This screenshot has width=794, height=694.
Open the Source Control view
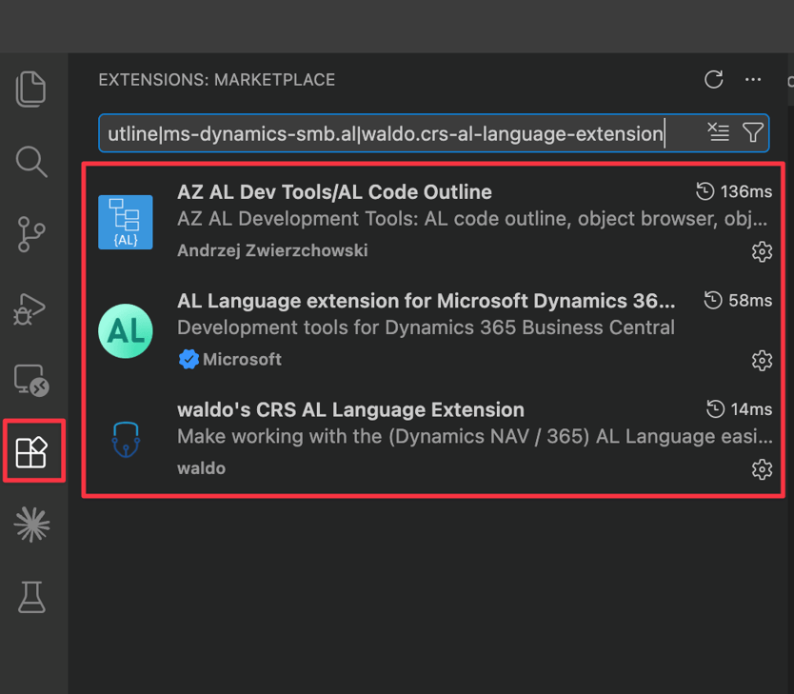coord(31,234)
